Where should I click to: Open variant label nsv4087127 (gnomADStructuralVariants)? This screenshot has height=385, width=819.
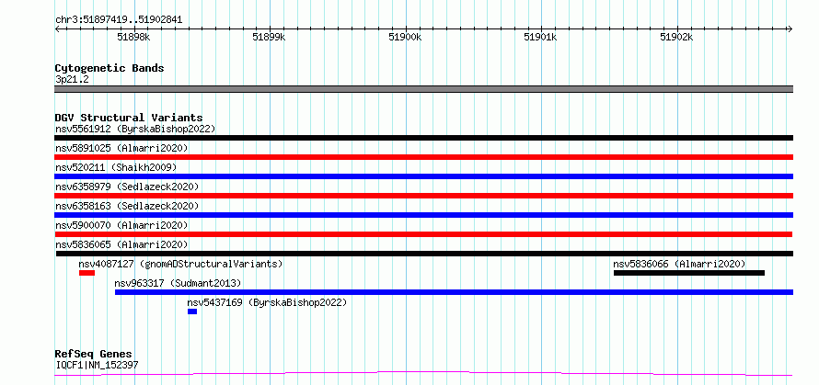[x=180, y=264]
